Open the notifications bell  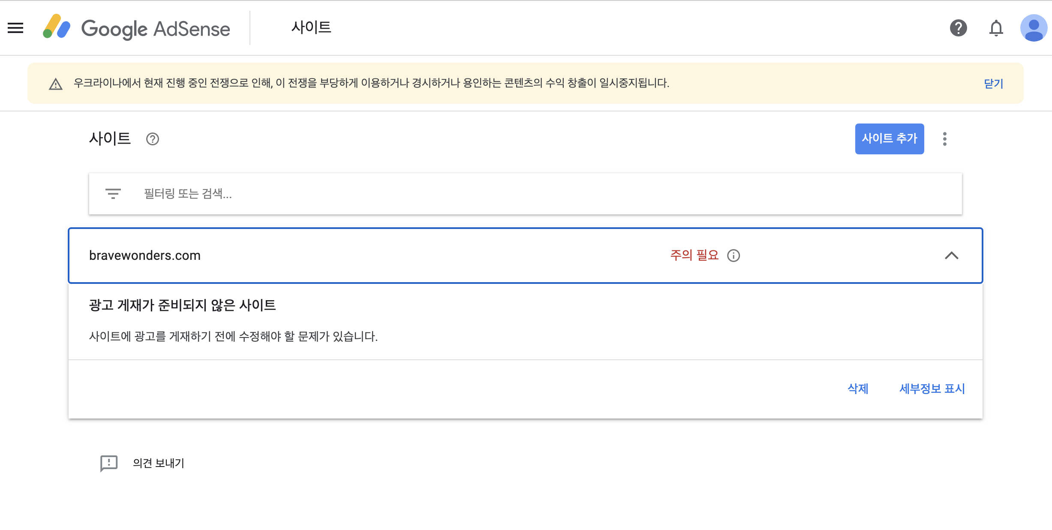996,28
